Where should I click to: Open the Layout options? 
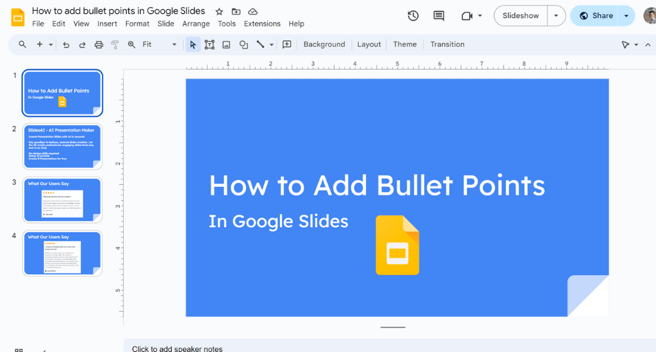click(369, 44)
